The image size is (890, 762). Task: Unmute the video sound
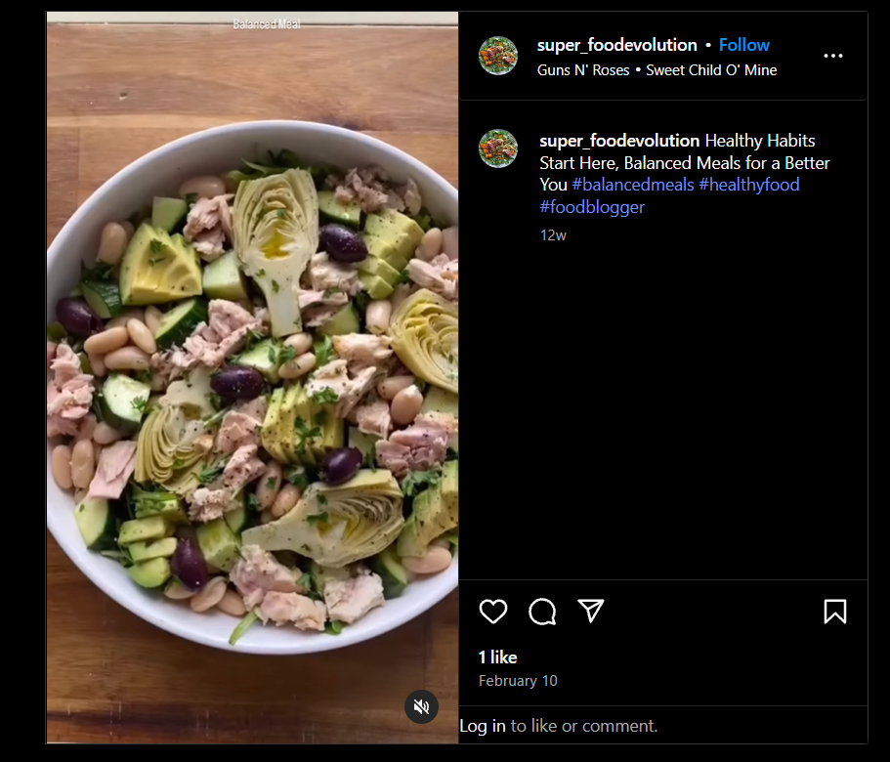tap(421, 706)
